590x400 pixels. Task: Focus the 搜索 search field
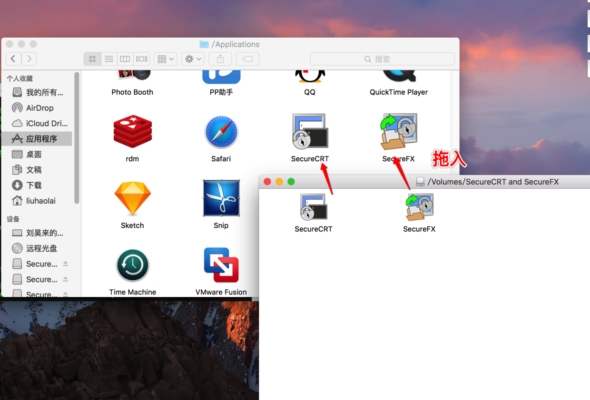[x=383, y=59]
